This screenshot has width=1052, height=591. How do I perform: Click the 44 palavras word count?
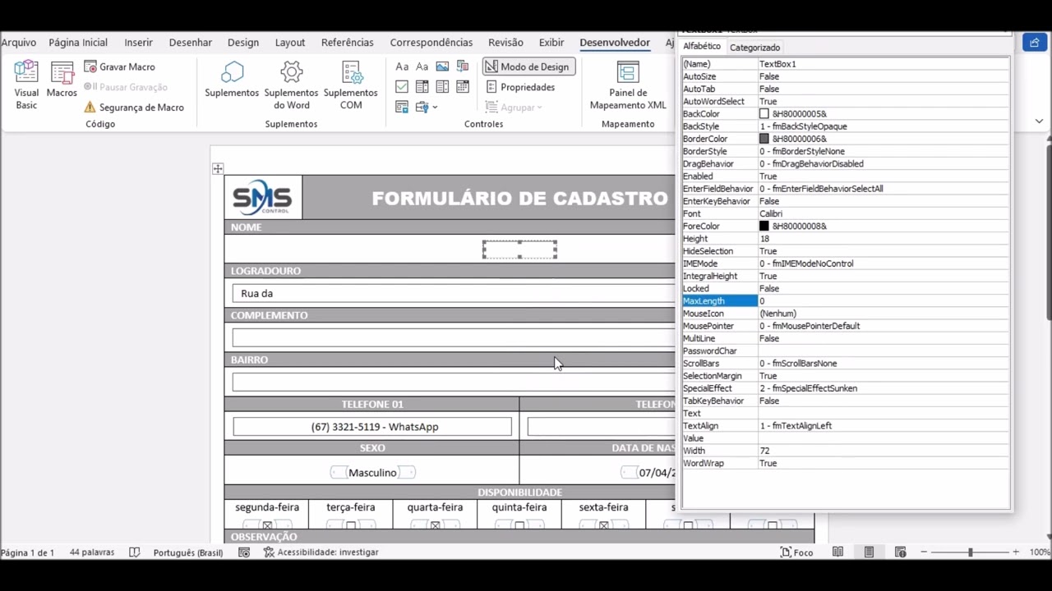pyautogui.click(x=92, y=552)
